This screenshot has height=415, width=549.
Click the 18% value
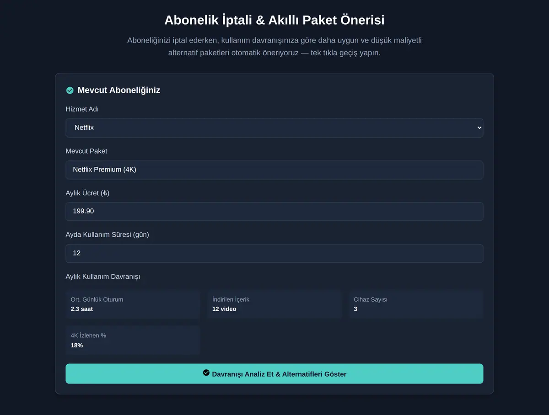(x=77, y=345)
